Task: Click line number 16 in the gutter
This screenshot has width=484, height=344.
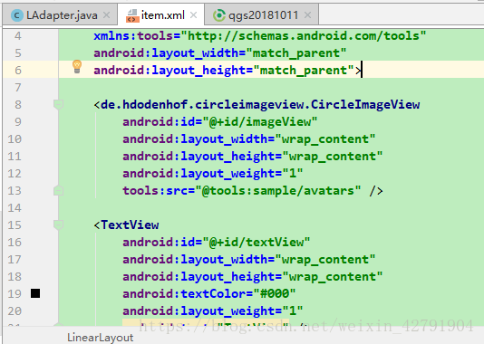Action: 15,243
